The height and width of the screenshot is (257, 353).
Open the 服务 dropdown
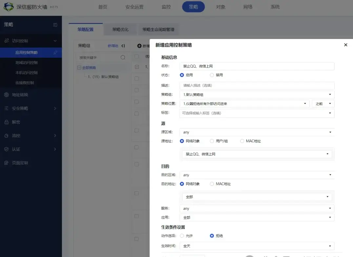coord(257,208)
